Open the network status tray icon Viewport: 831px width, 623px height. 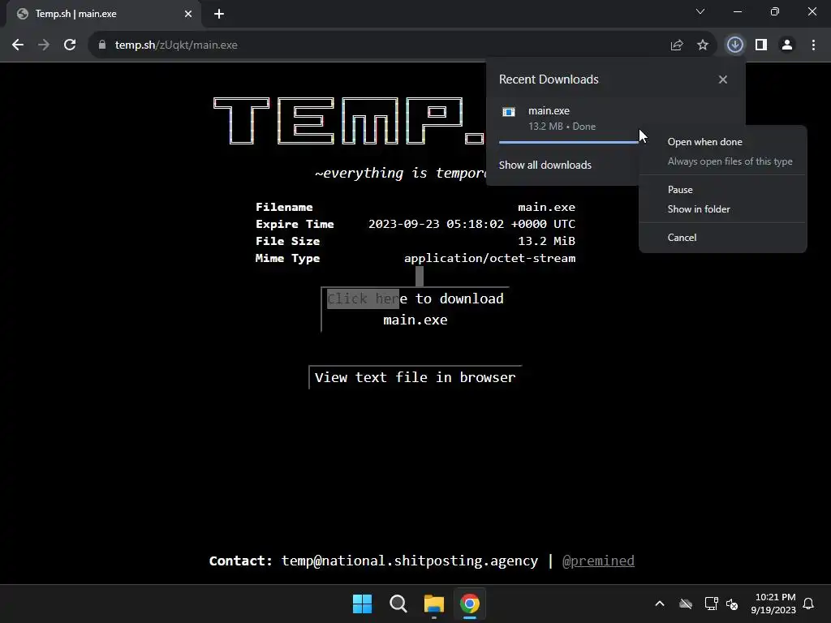tap(711, 604)
